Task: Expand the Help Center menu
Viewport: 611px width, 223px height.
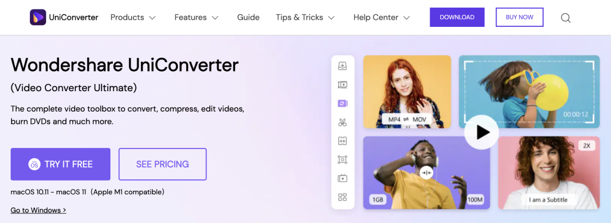Action: click(x=381, y=17)
